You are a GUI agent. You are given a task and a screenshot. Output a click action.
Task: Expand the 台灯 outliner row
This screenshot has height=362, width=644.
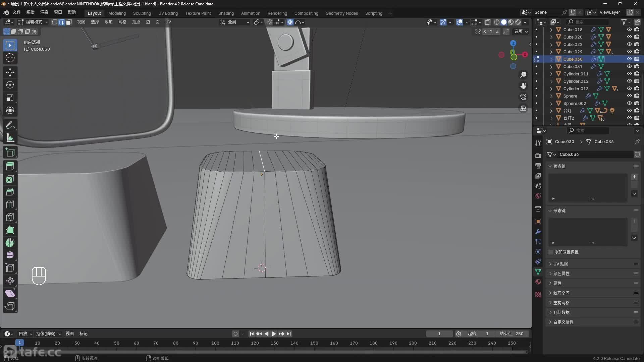(551, 111)
